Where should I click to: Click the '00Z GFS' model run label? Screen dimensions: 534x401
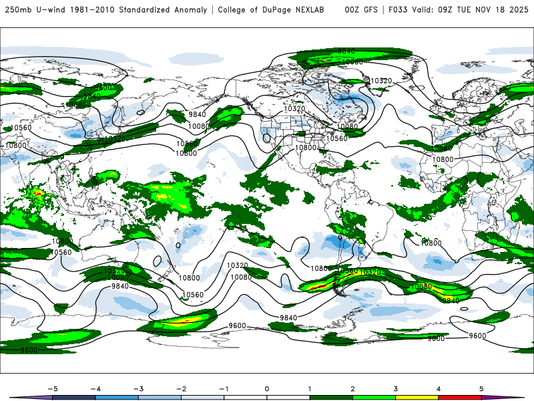pos(361,9)
